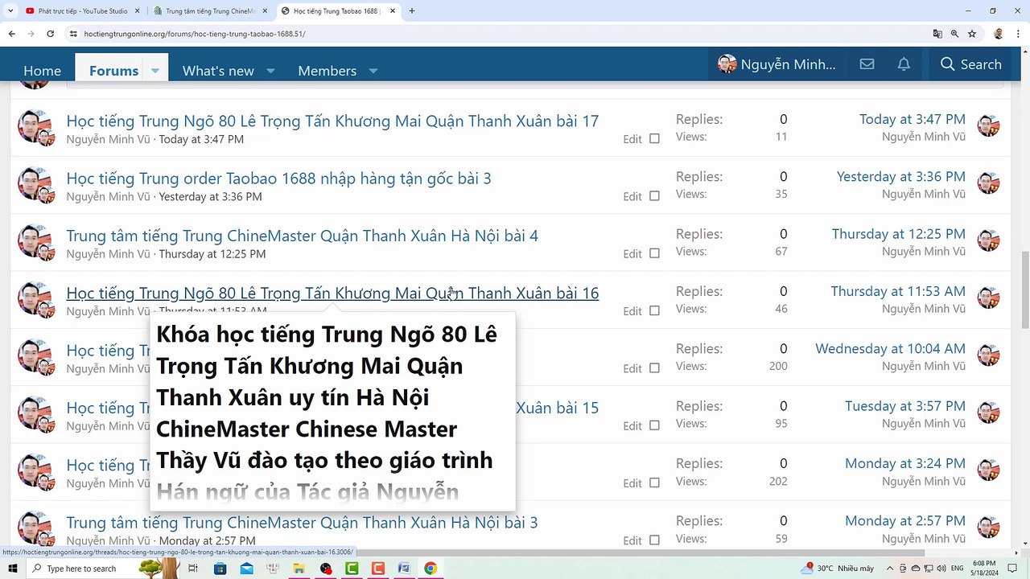This screenshot has width=1030, height=579.
Task: Close the YouTube Studio tab
Action: [x=136, y=10]
